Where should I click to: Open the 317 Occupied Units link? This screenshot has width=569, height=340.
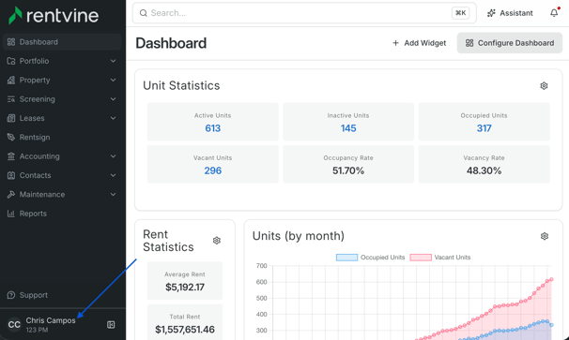[x=484, y=128]
